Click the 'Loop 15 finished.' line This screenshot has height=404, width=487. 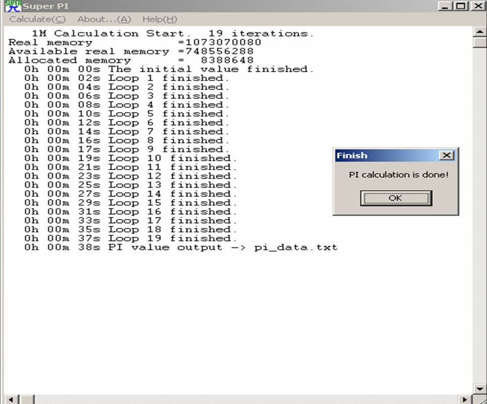131,203
